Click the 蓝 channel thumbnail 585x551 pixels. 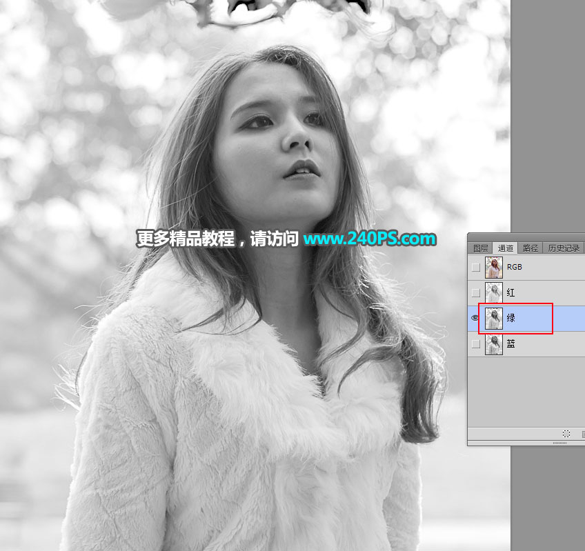coord(494,343)
